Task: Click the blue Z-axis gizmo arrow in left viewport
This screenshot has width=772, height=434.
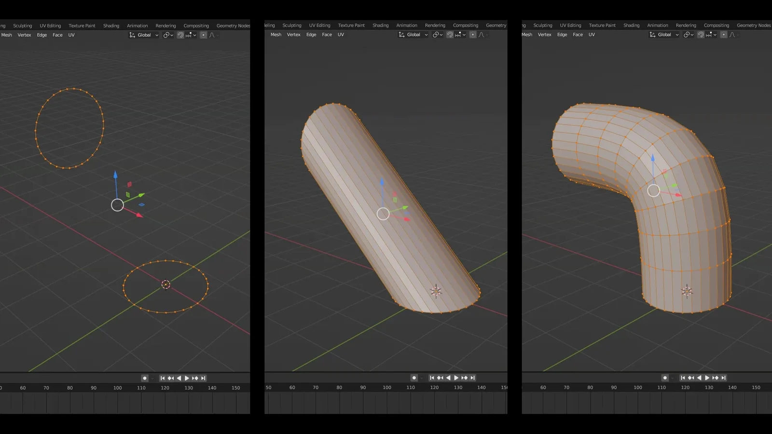Action: [115, 175]
